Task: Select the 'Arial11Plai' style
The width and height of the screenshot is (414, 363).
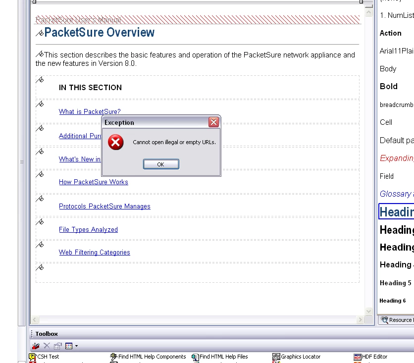Action: (397, 51)
